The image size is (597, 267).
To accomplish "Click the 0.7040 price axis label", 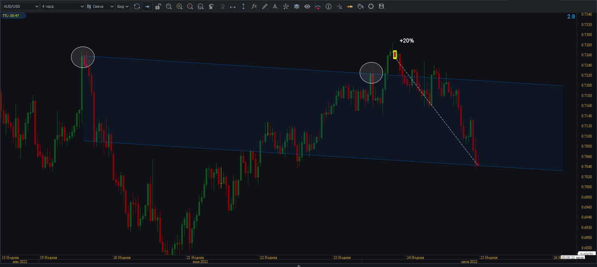I will point(586,167).
